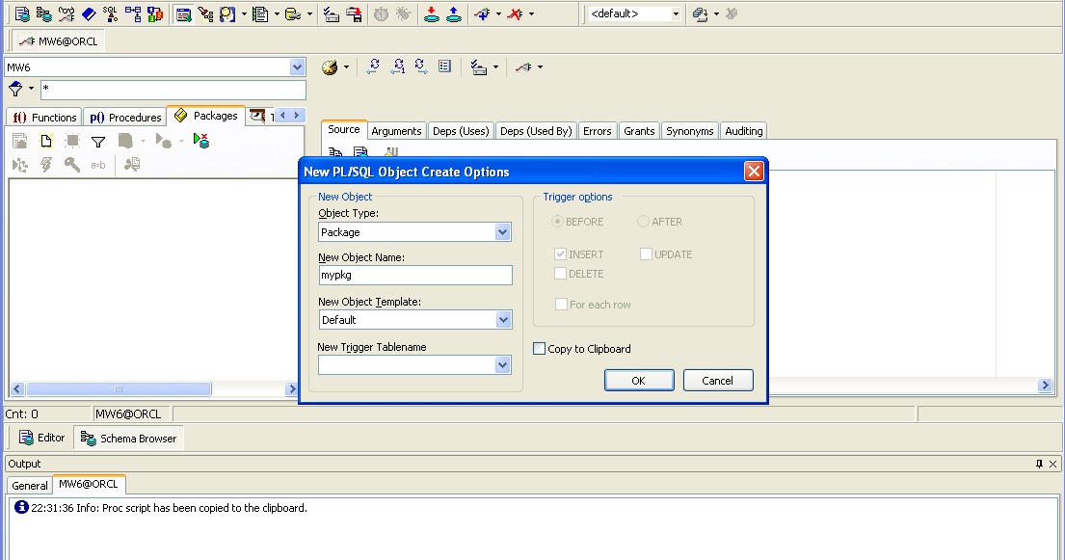Cancel the New PL/SQL Object dialog
1065x560 pixels.
[717, 380]
